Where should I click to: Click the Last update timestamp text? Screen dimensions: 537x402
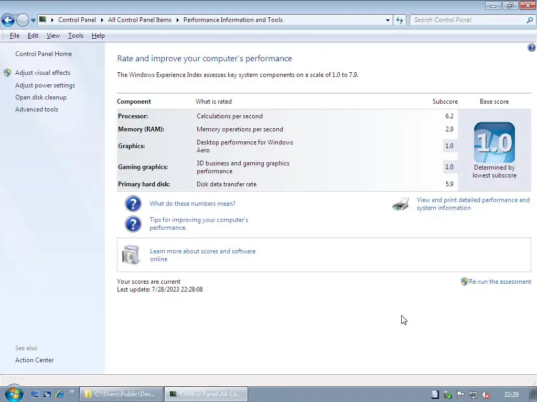159,289
